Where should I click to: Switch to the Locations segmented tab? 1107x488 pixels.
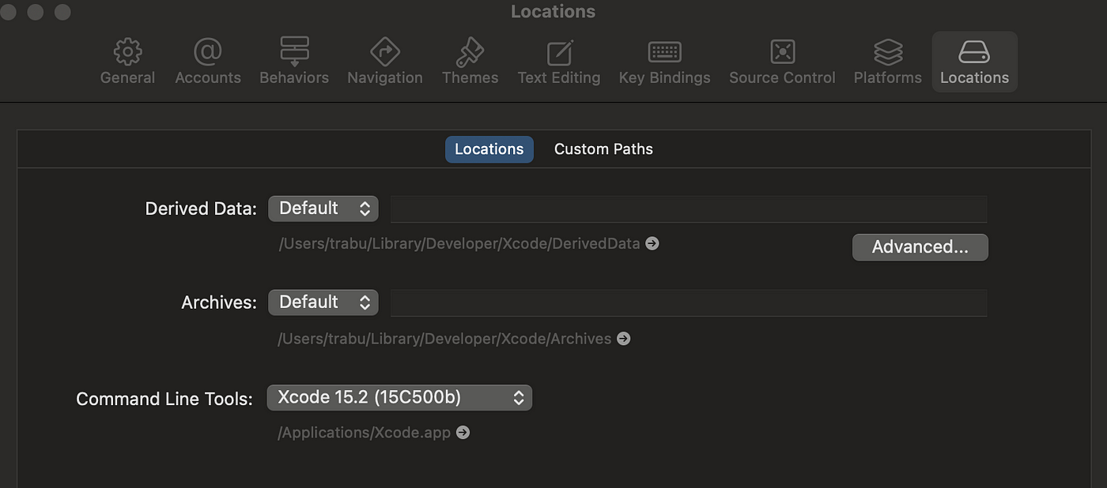point(489,149)
